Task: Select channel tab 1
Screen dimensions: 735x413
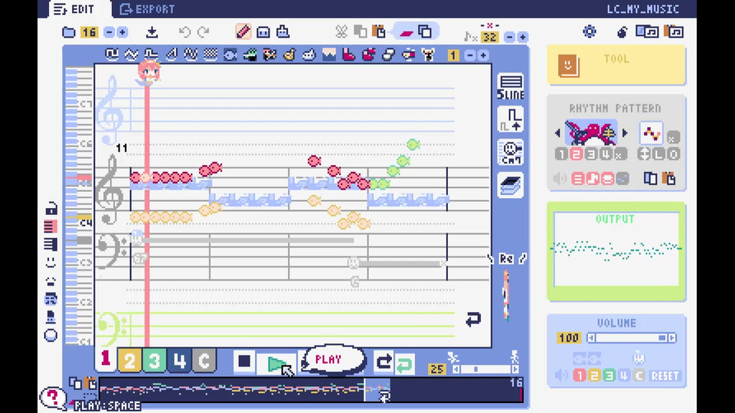Action: 106,359
